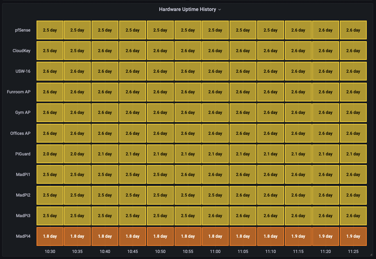Click MadPi2's 2.5 day cell at 10:50

point(160,195)
